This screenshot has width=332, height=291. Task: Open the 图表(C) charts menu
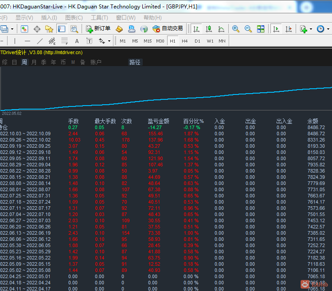[74, 18]
